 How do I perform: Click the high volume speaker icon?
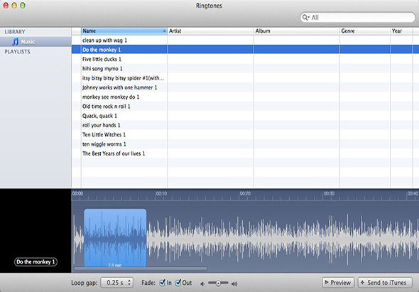234,283
